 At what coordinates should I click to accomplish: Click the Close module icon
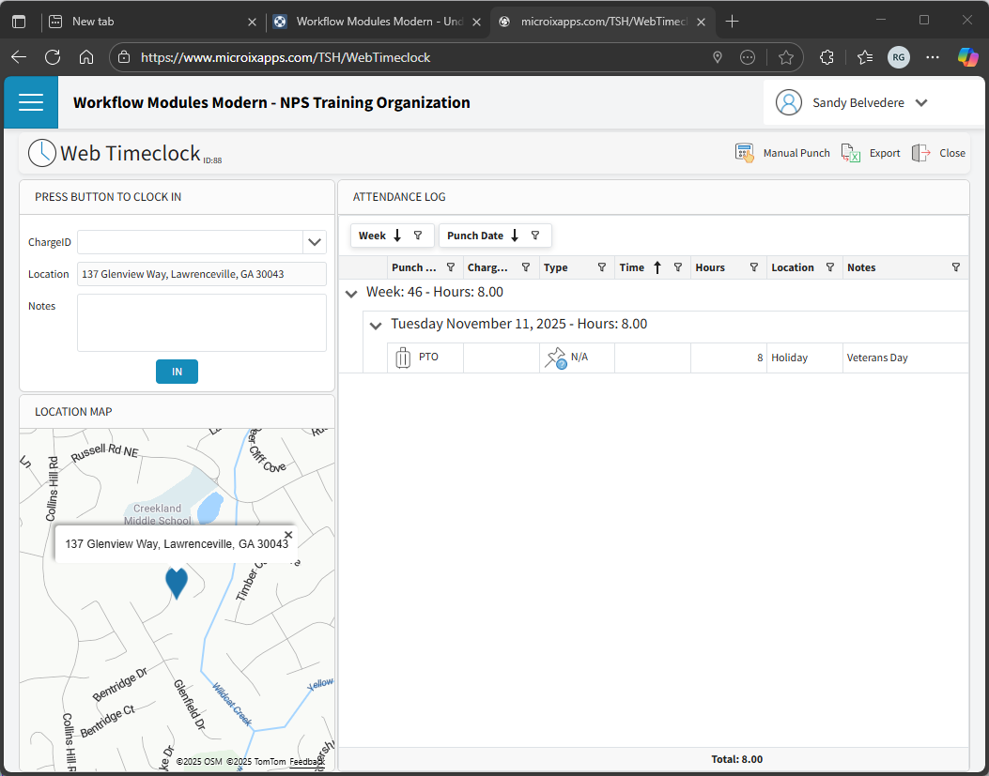tap(921, 153)
